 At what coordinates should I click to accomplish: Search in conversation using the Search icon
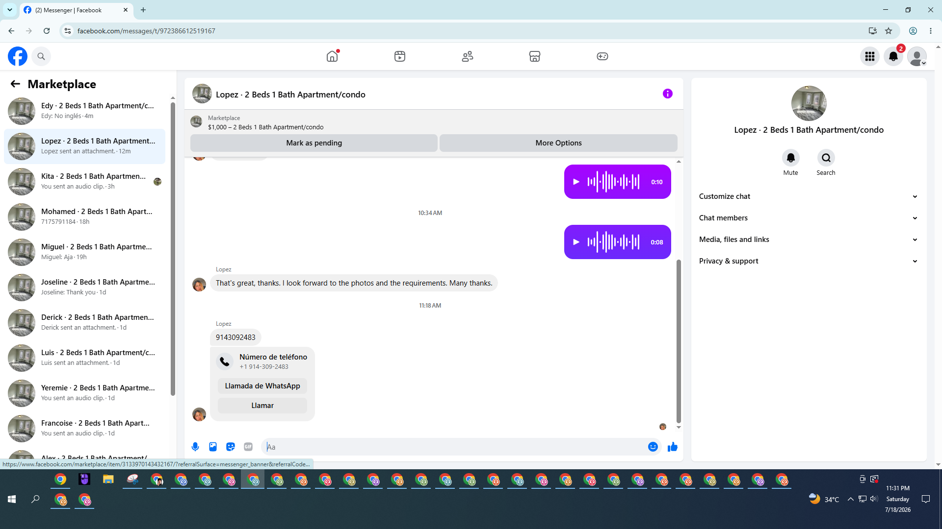[826, 158]
